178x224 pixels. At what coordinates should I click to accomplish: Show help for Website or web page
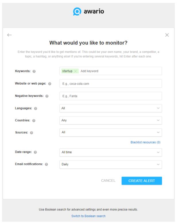50,84
